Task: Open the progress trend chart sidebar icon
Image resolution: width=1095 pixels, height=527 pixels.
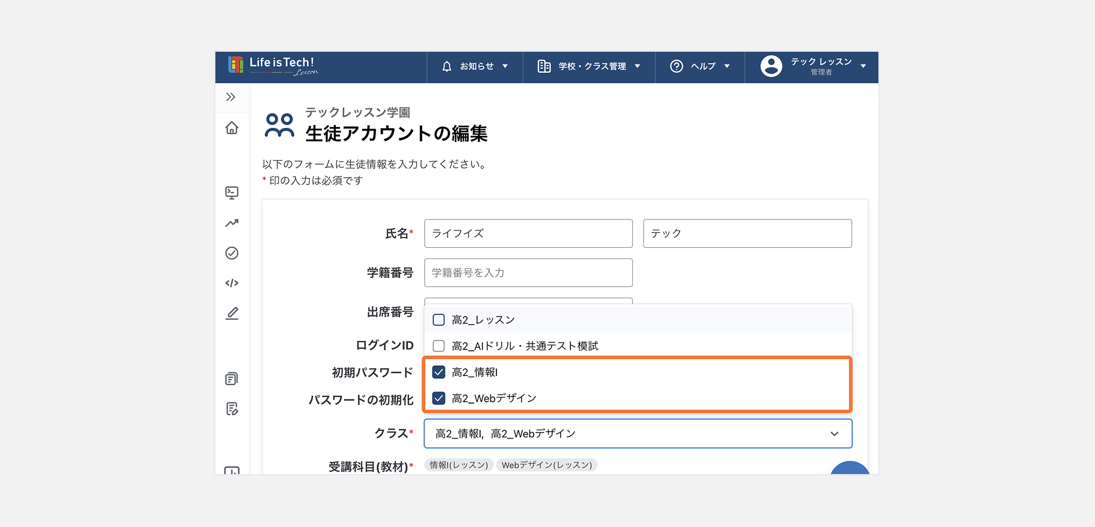Action: [x=232, y=223]
